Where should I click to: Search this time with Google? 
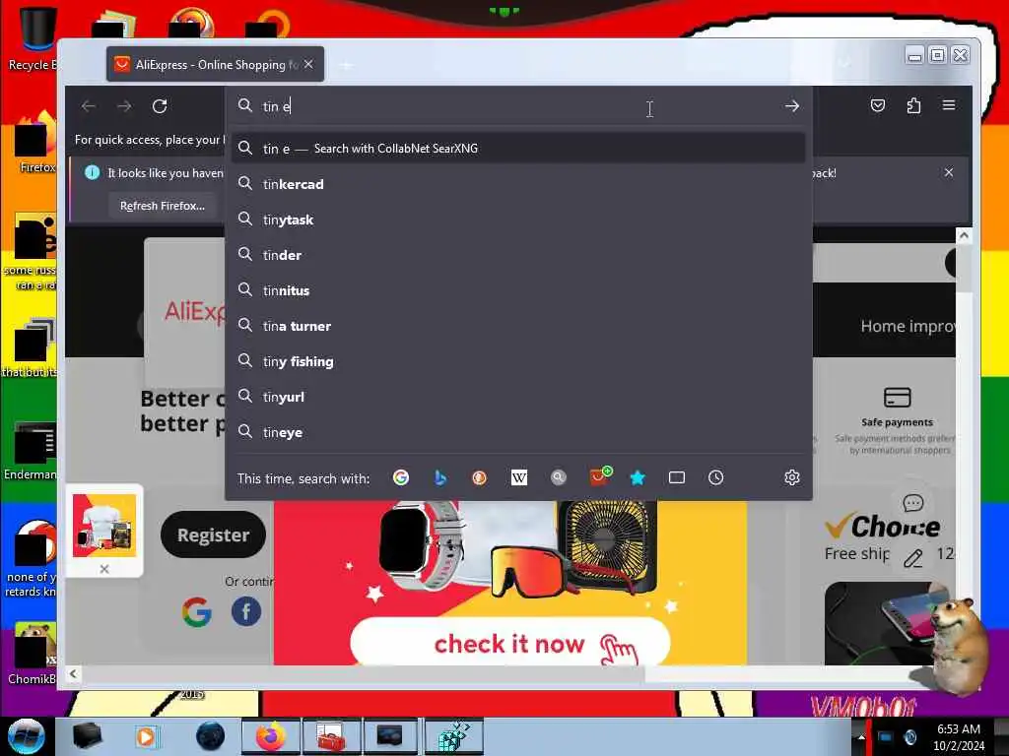[401, 477]
